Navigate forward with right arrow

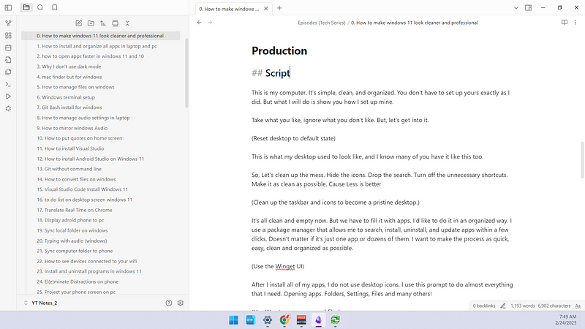click(x=210, y=23)
